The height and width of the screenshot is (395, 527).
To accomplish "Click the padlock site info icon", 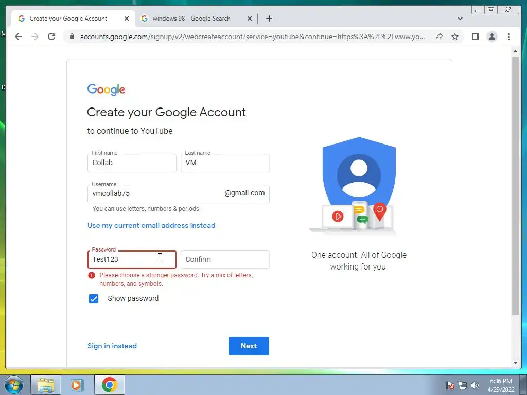I will pyautogui.click(x=72, y=37).
